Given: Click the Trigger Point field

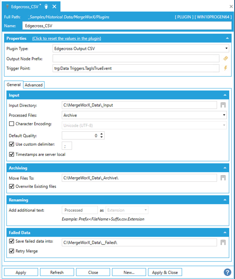Looking at the screenshot, I should 136,68.
